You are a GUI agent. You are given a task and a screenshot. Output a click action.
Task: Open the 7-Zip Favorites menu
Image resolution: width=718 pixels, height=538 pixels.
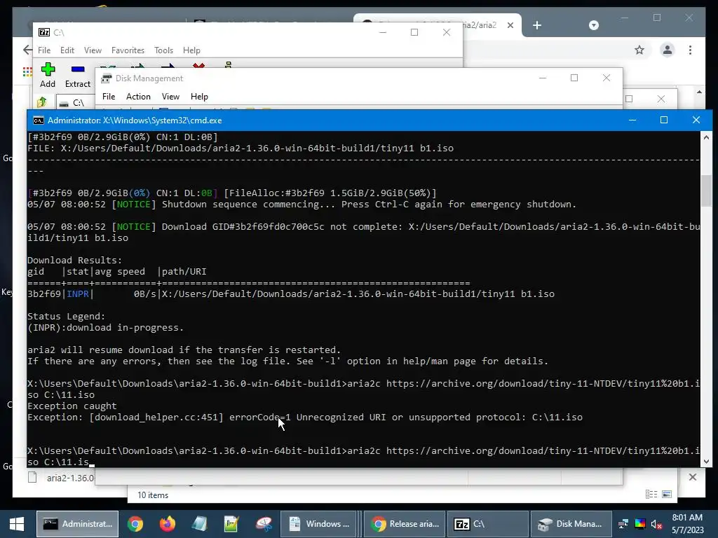pyautogui.click(x=128, y=50)
